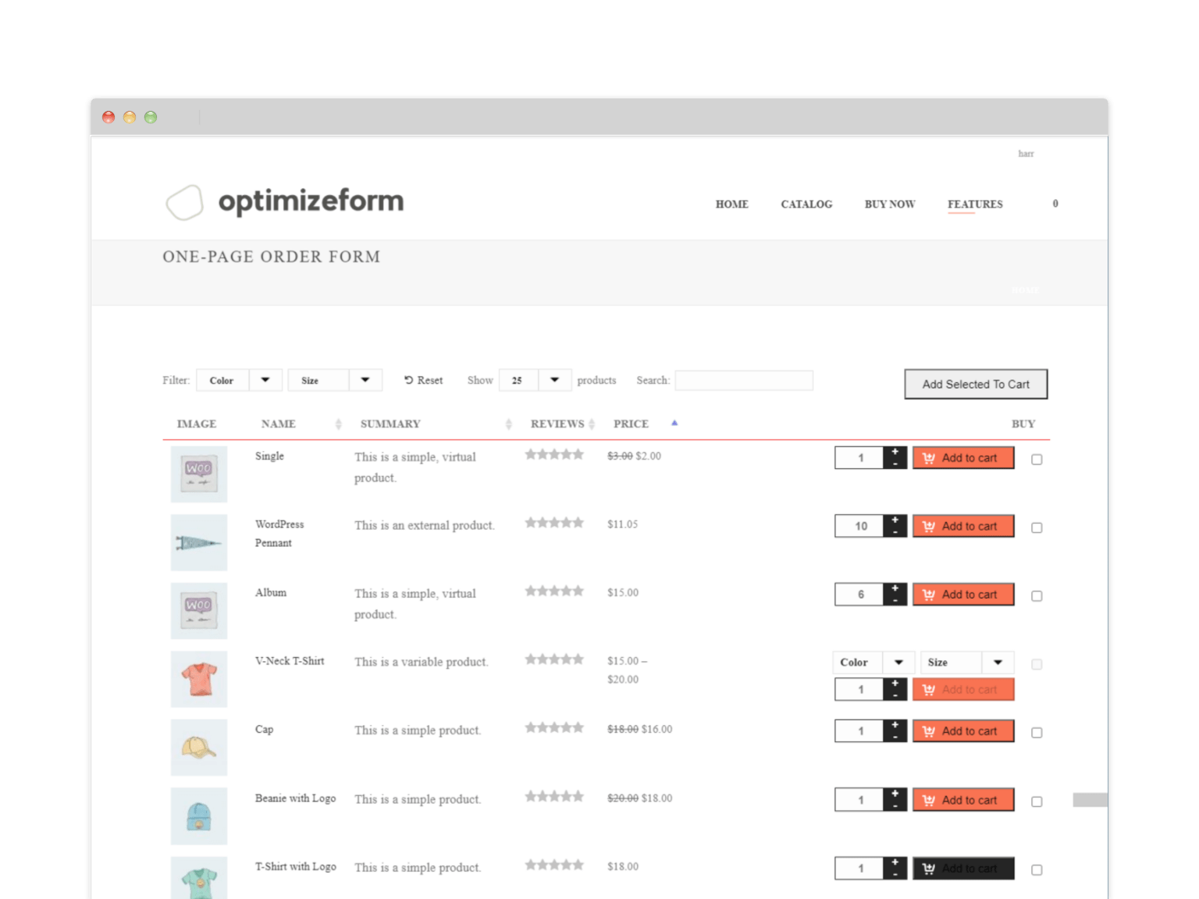The height and width of the screenshot is (899, 1199).
Task: Increase quantity for Single product
Action: tap(895, 453)
